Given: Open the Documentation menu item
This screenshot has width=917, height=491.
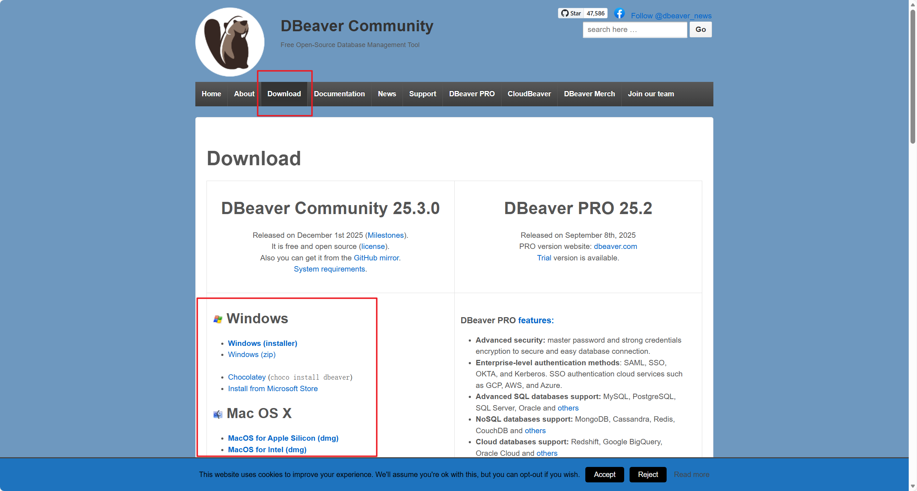Looking at the screenshot, I should (x=339, y=94).
